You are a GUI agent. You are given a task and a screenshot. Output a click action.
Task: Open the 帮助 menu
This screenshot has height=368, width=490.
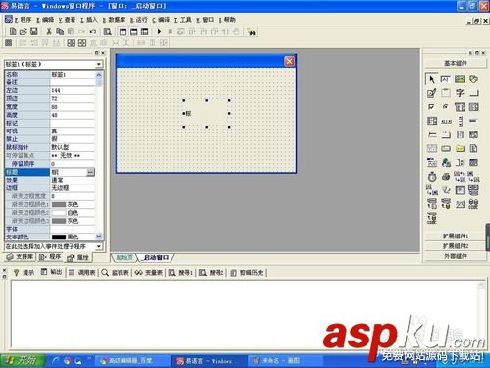(226, 20)
